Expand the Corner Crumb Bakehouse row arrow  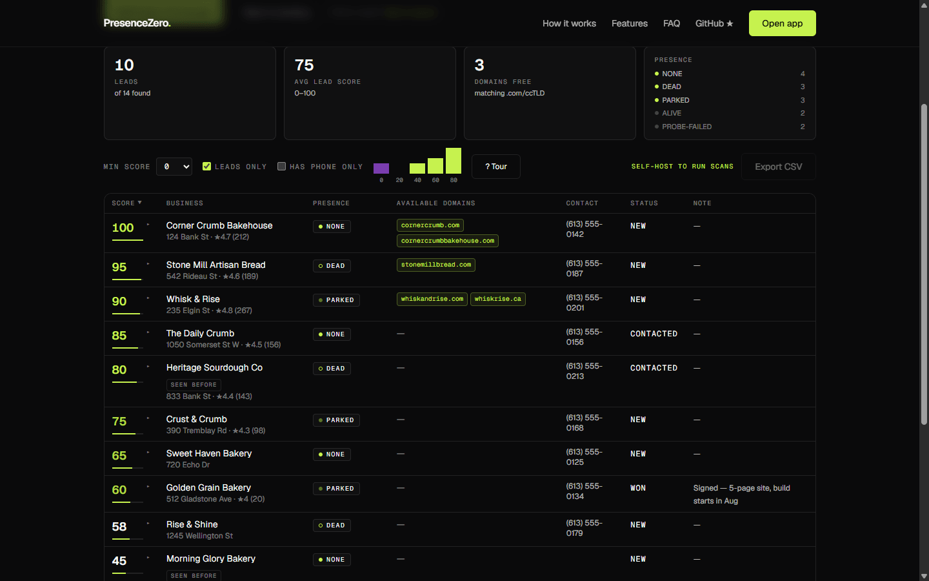pos(148,225)
